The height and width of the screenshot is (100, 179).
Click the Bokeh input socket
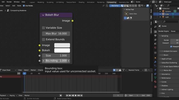(x=39, y=51)
